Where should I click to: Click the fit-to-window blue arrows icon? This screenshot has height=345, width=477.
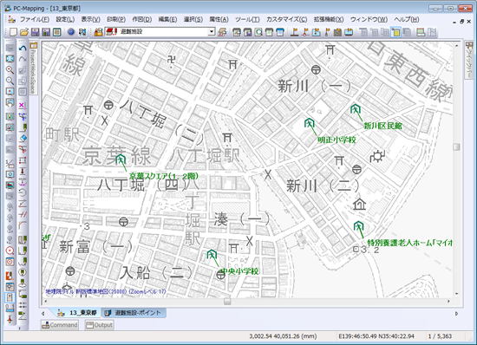[x=10, y=59]
